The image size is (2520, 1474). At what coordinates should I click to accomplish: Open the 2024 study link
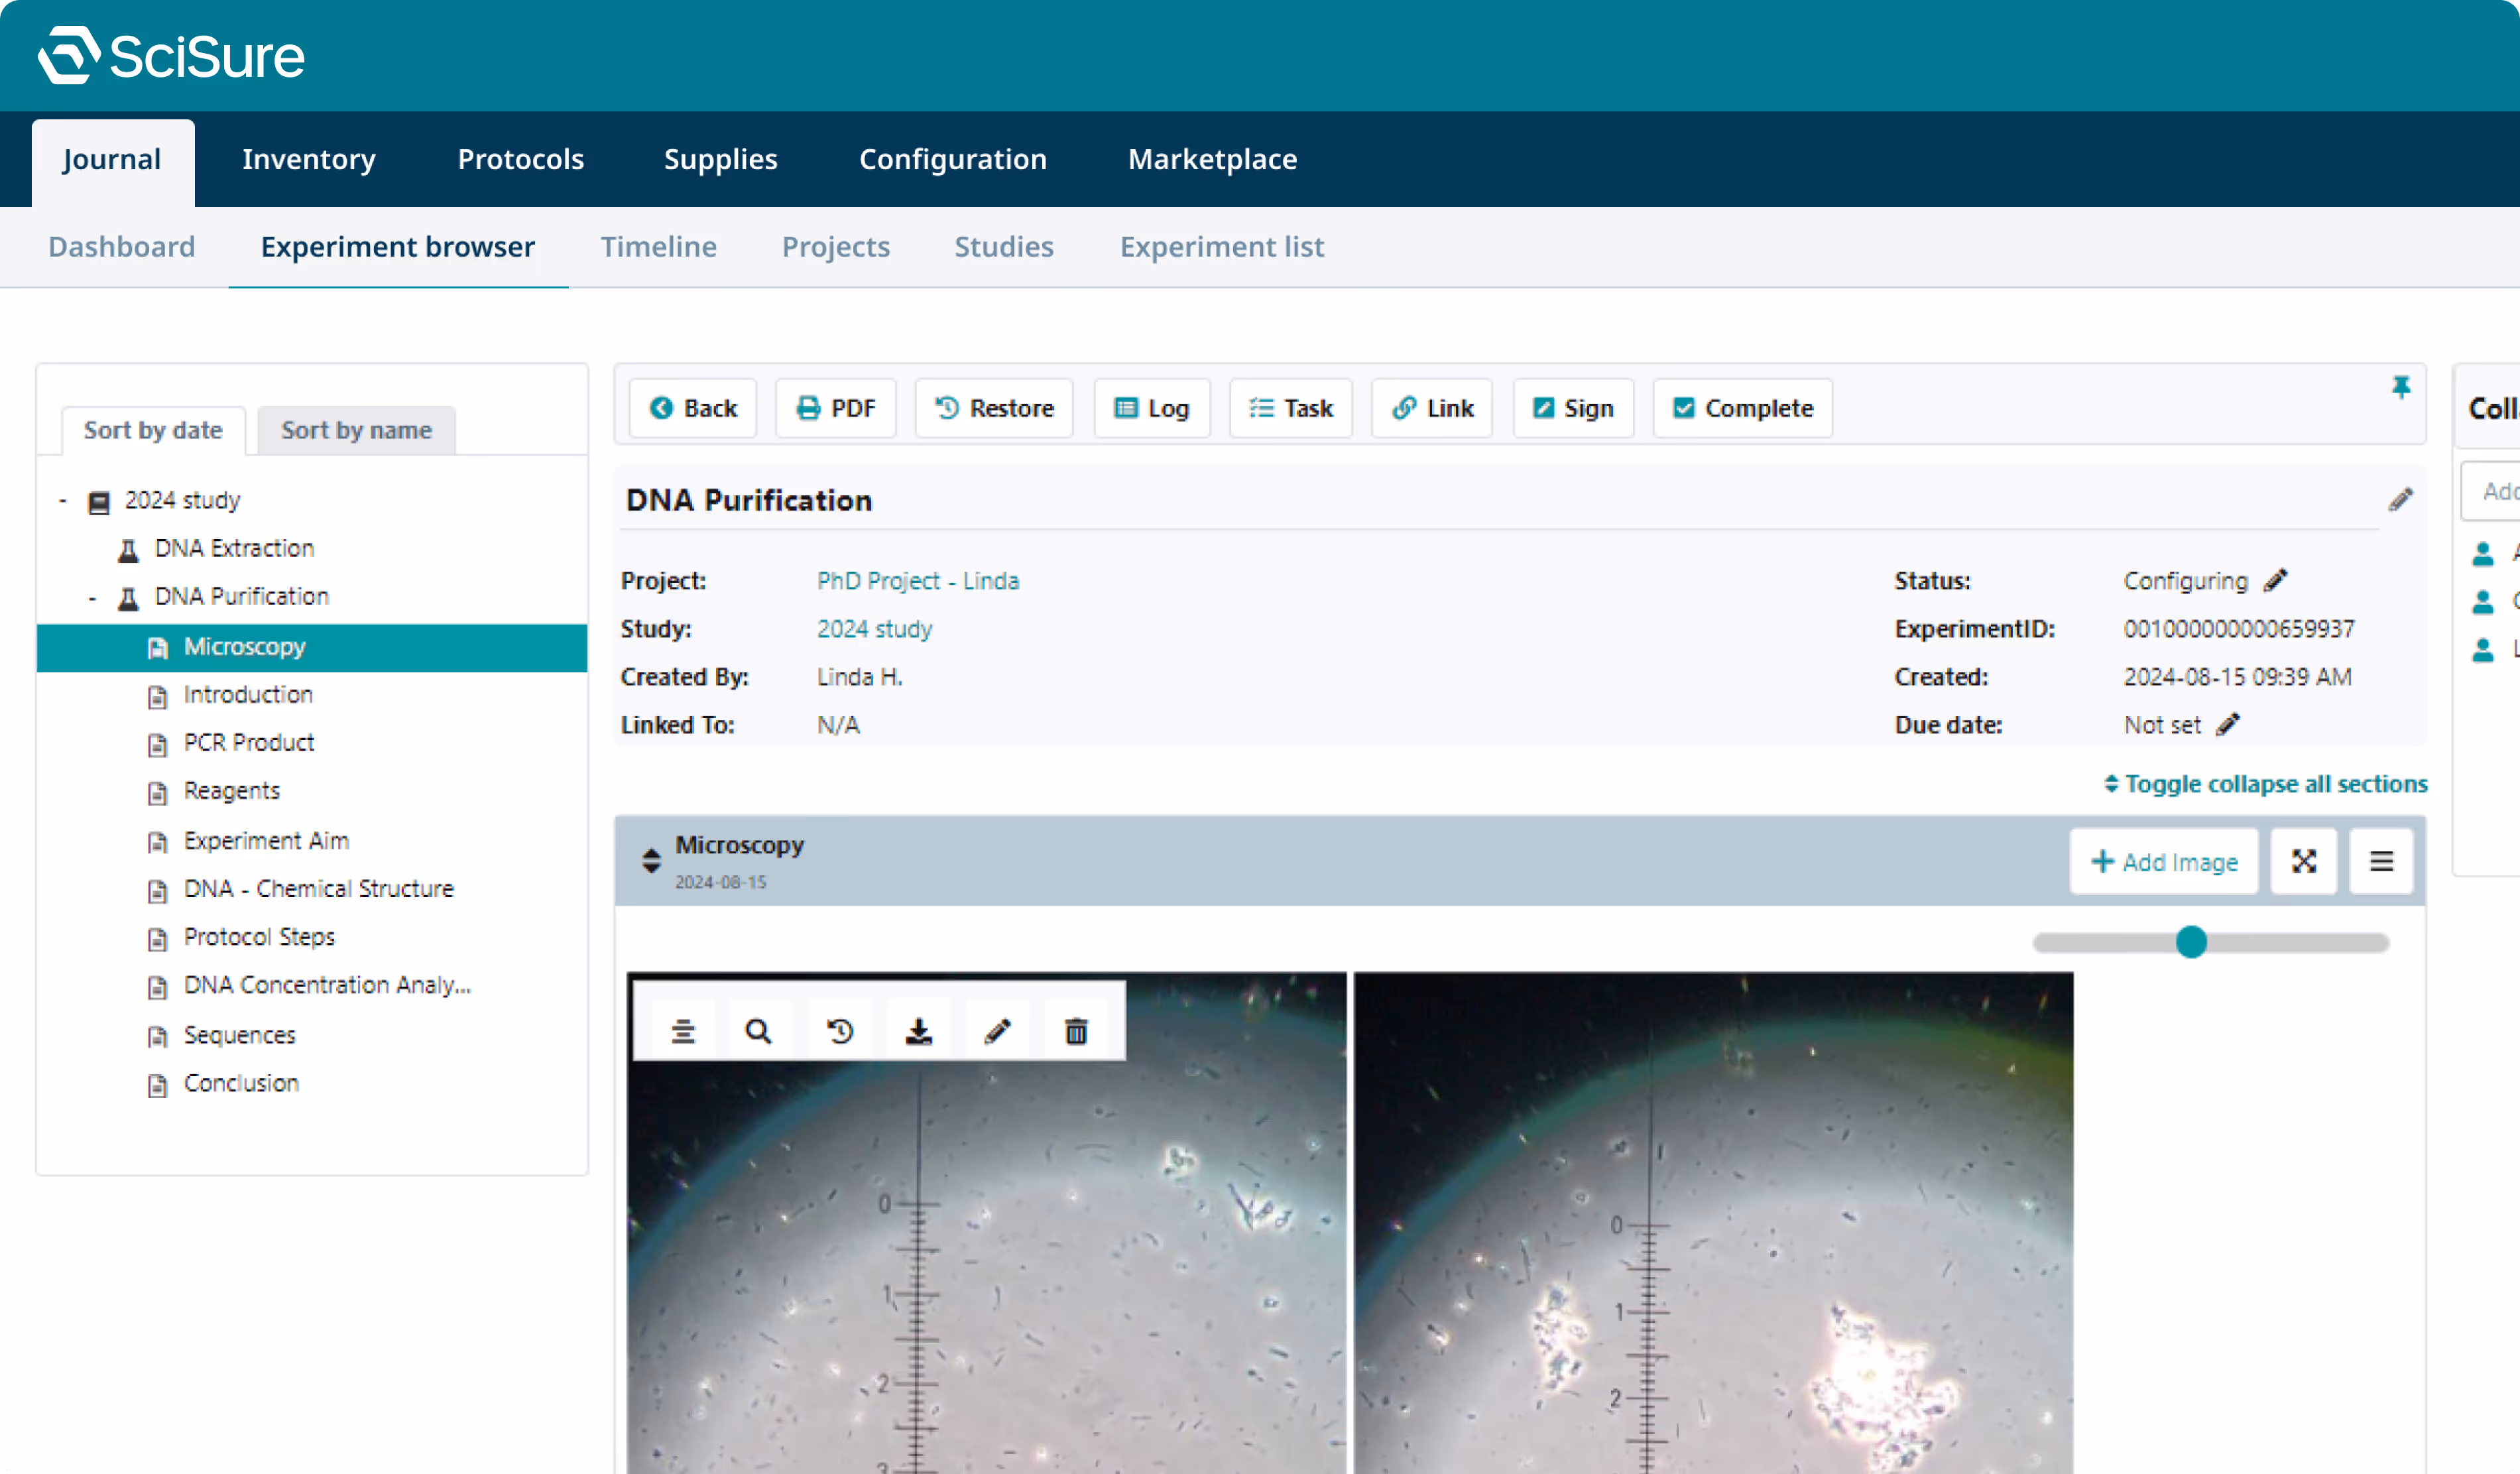coord(875,629)
